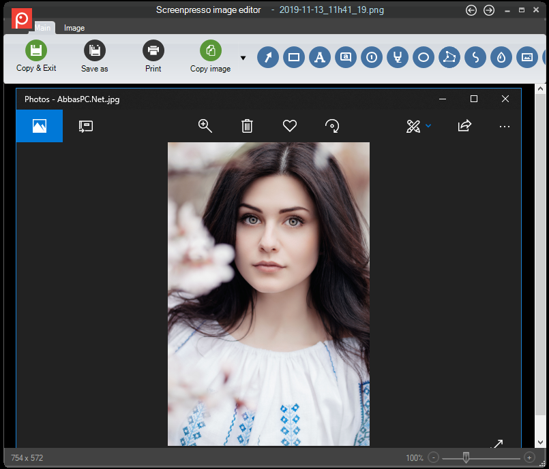Print the current image
549x469 pixels.
(153, 56)
